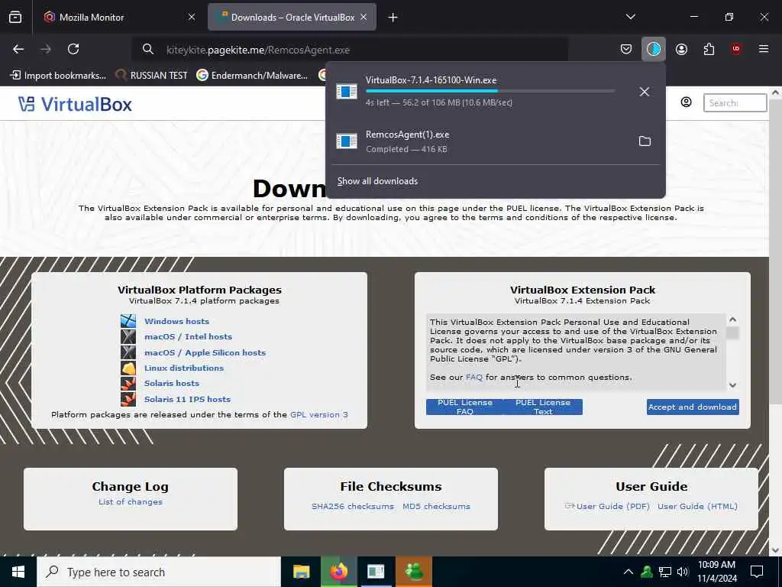Image resolution: width=782 pixels, height=587 pixels.
Task: Click the PUEL License FAQ button
Action: [x=465, y=407]
